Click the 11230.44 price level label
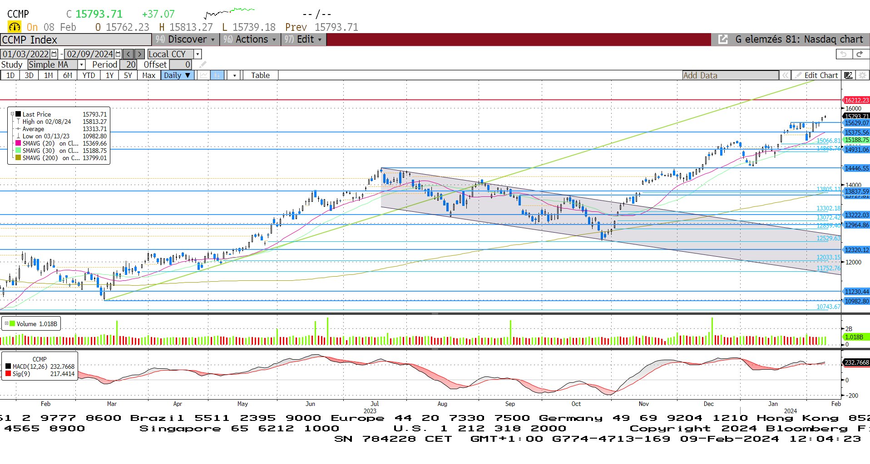Image resolution: width=870 pixels, height=464 pixels. tap(856, 292)
